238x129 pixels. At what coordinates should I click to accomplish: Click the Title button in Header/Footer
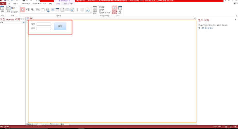click(102, 10)
